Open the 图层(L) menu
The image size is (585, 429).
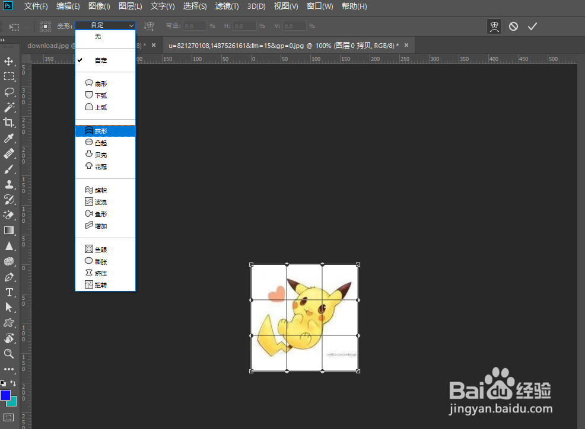(130, 7)
